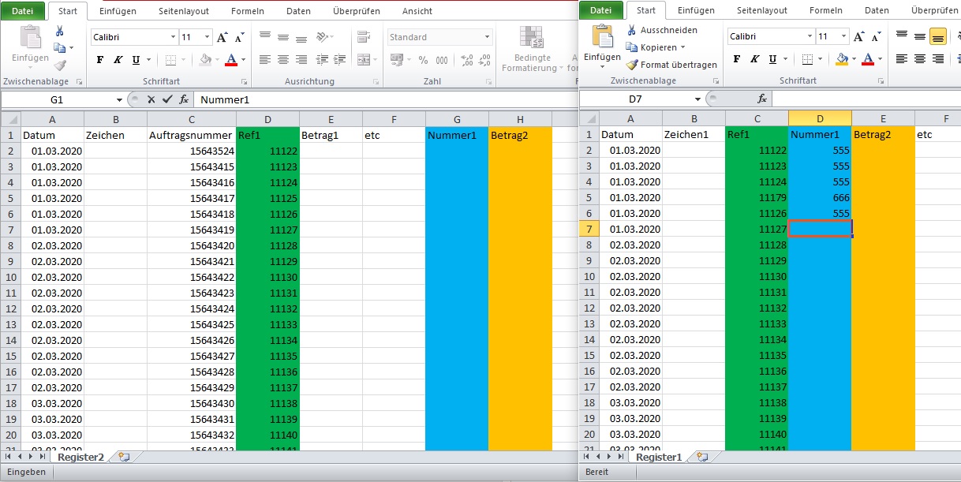This screenshot has width=961, height=482.
Task: Toggle bold F in the Register2 window
Action: [x=99, y=60]
